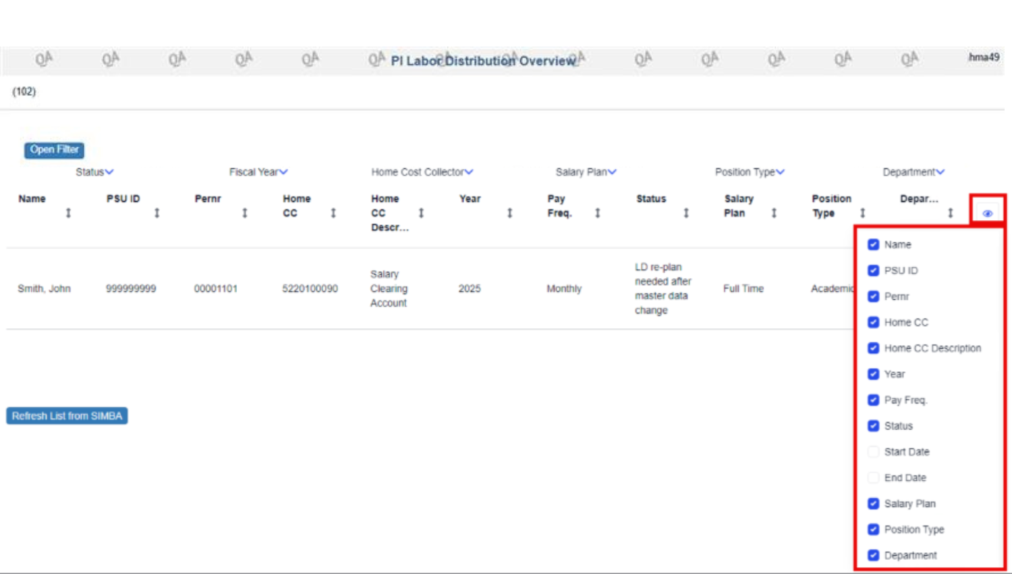
Task: Click the Year column header
Action: 470,199
